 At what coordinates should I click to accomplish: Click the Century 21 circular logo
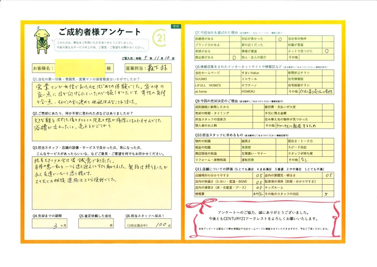[x=161, y=38]
